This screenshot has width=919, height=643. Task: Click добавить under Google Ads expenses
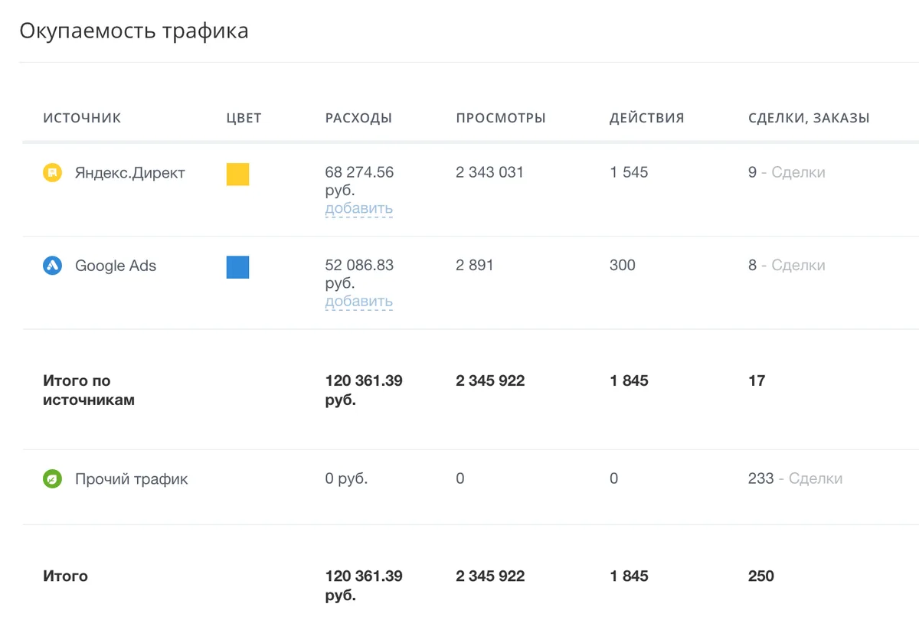point(358,302)
